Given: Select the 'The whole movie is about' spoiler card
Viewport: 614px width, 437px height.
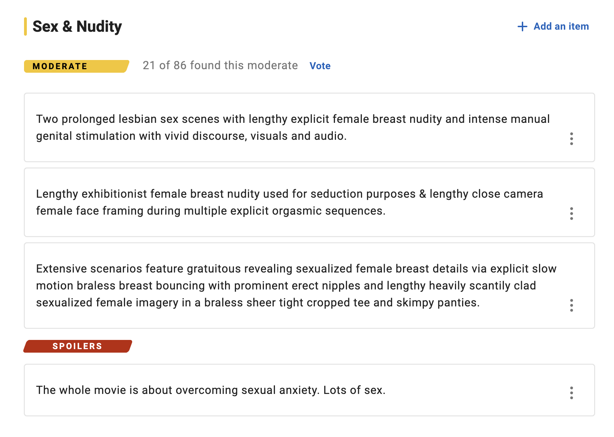Looking at the screenshot, I should click(x=309, y=390).
